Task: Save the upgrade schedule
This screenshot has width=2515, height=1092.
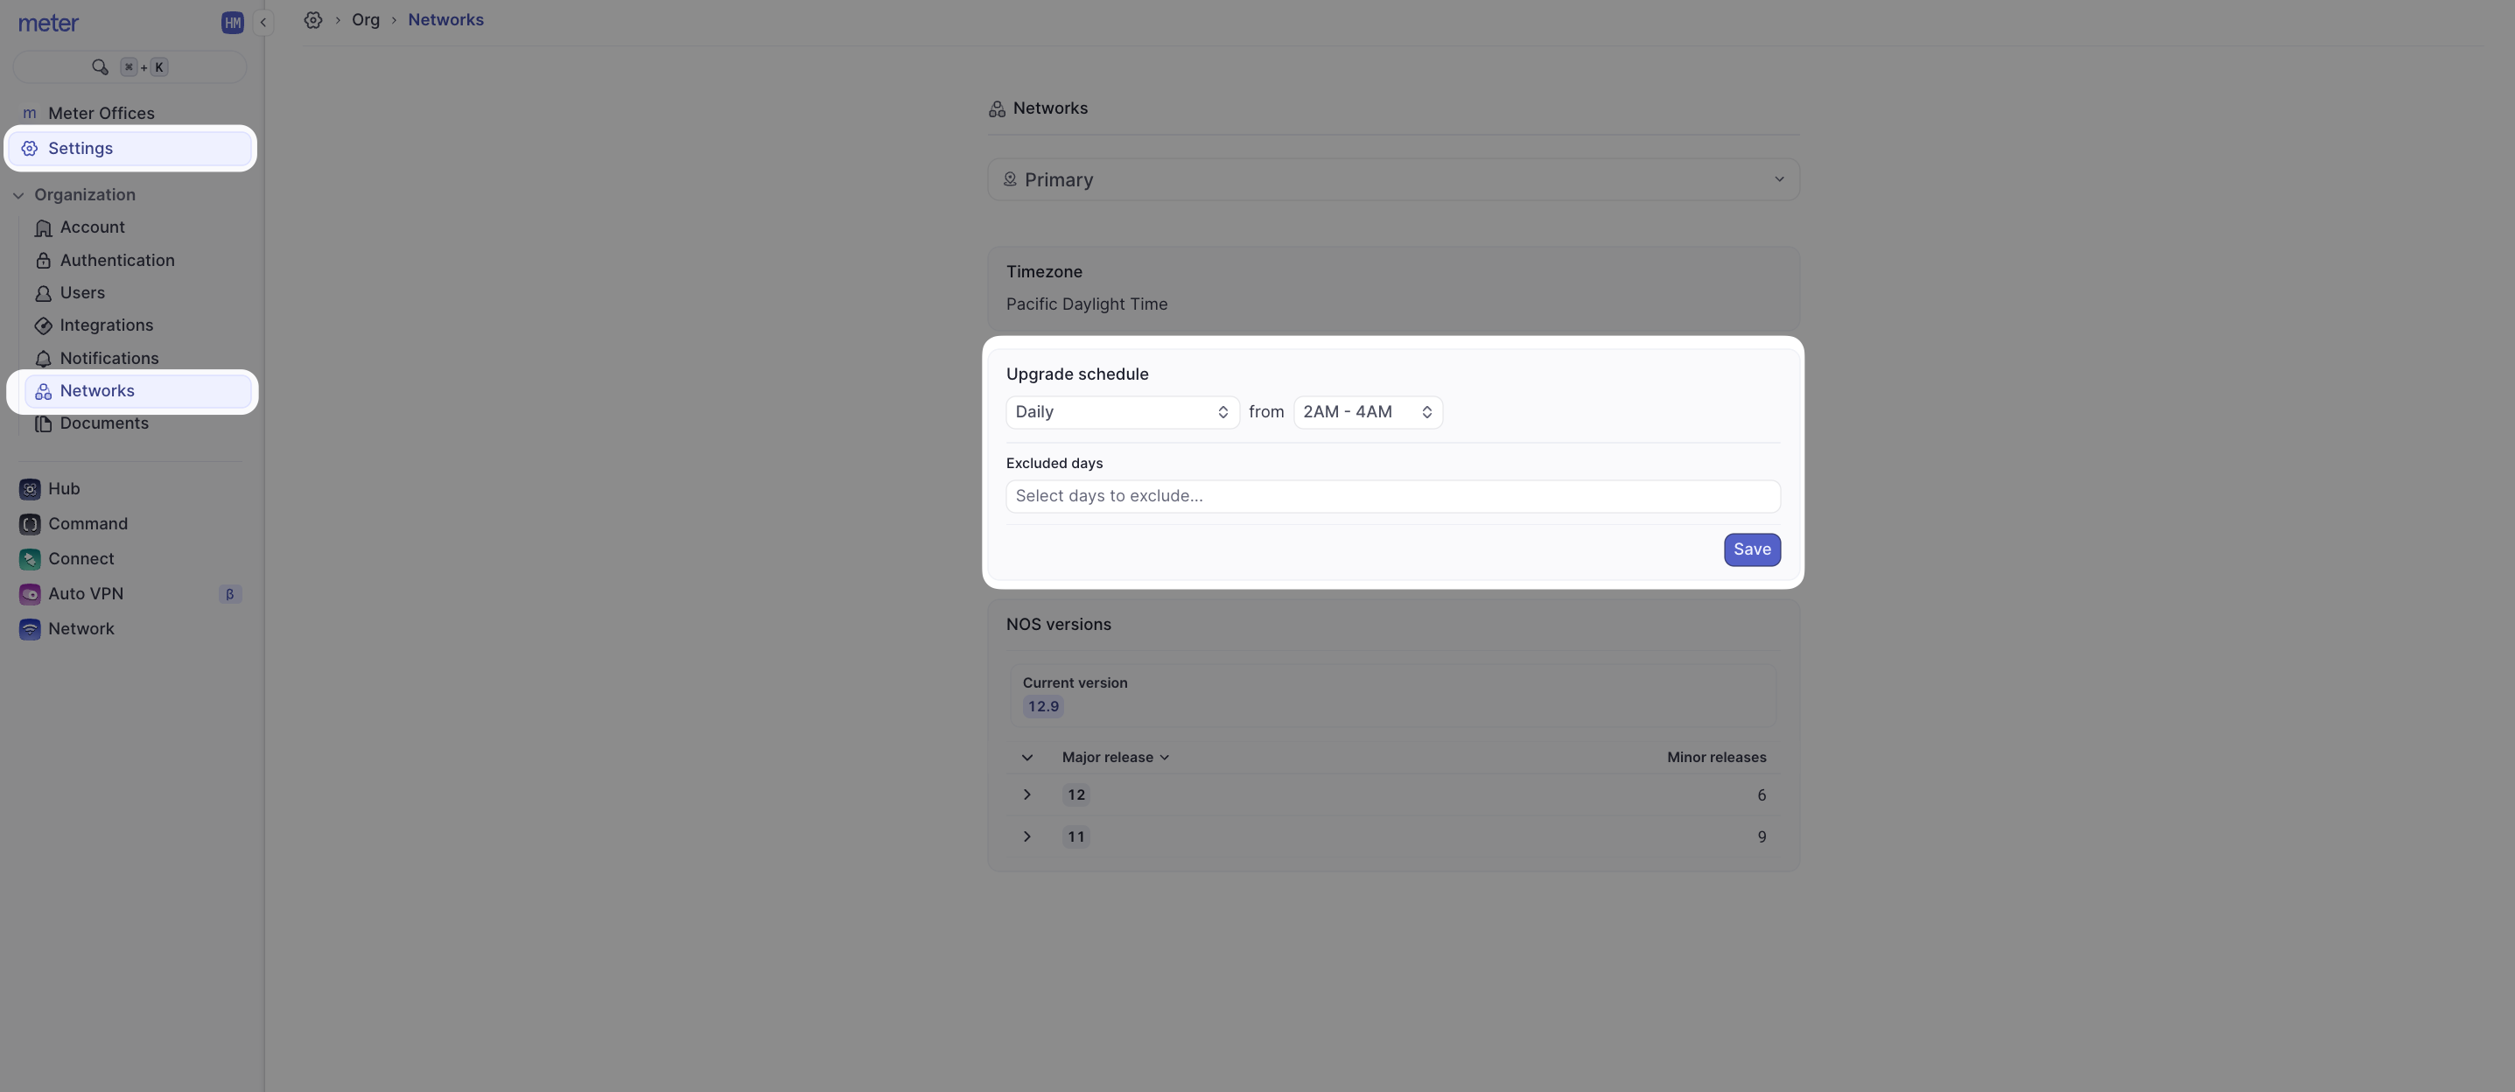Action: coord(1752,549)
